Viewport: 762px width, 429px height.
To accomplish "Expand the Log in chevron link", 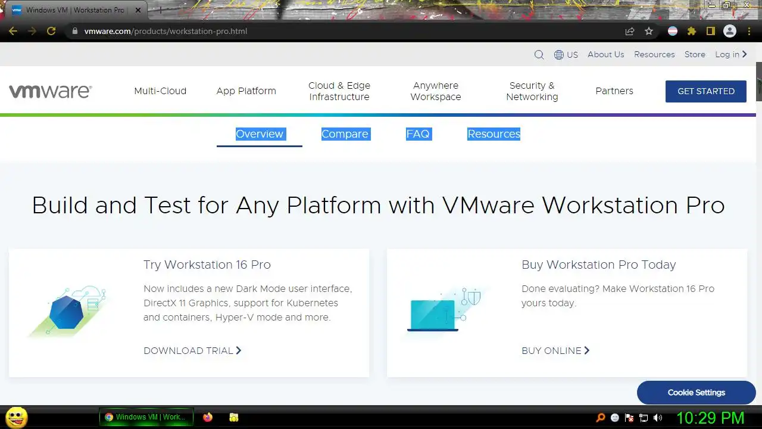I will (731, 54).
